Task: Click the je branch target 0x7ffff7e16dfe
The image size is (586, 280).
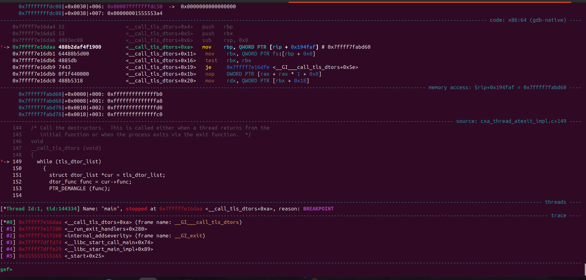Action: tap(248, 67)
